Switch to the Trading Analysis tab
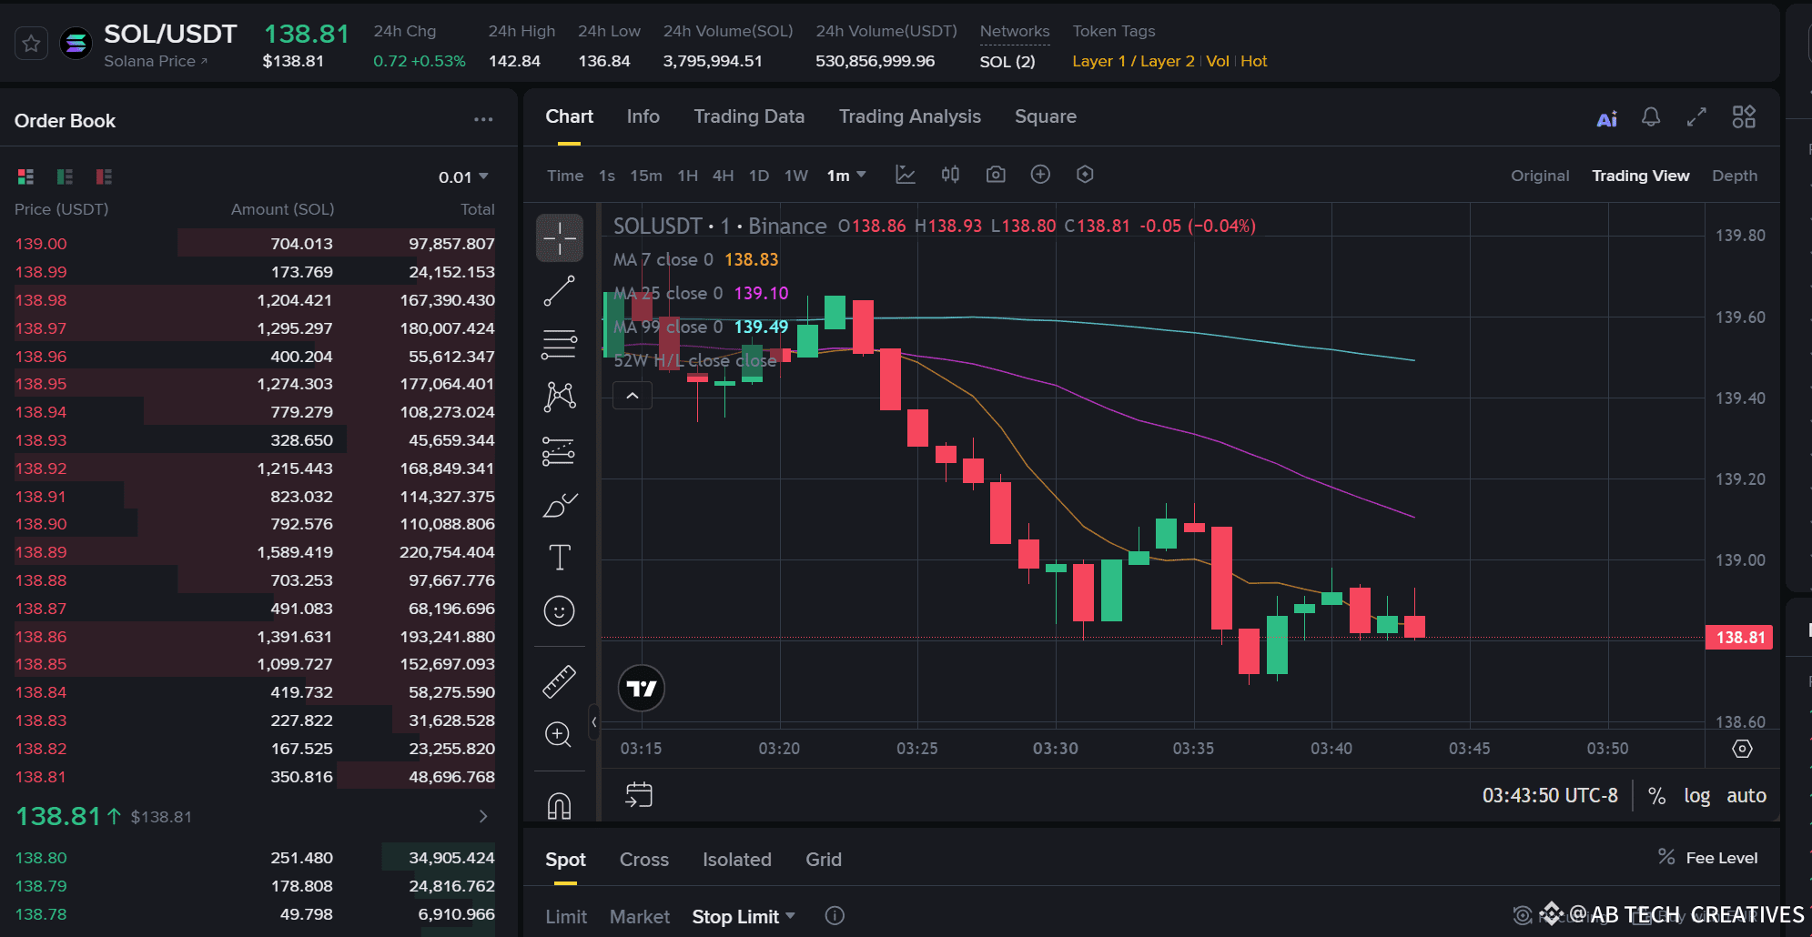 910,116
